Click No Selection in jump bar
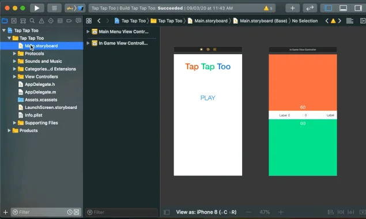Screen dimensions: 366x219 (304, 21)
